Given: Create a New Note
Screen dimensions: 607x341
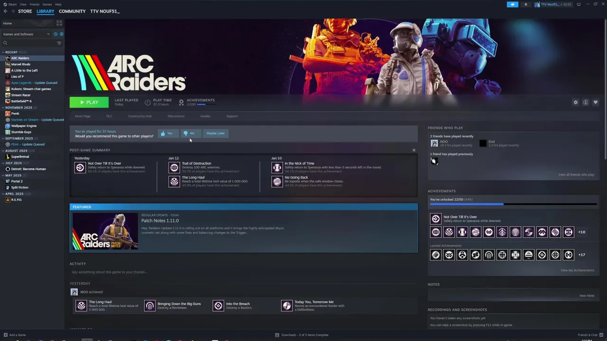Looking at the screenshot, I should pyautogui.click(x=587, y=296).
